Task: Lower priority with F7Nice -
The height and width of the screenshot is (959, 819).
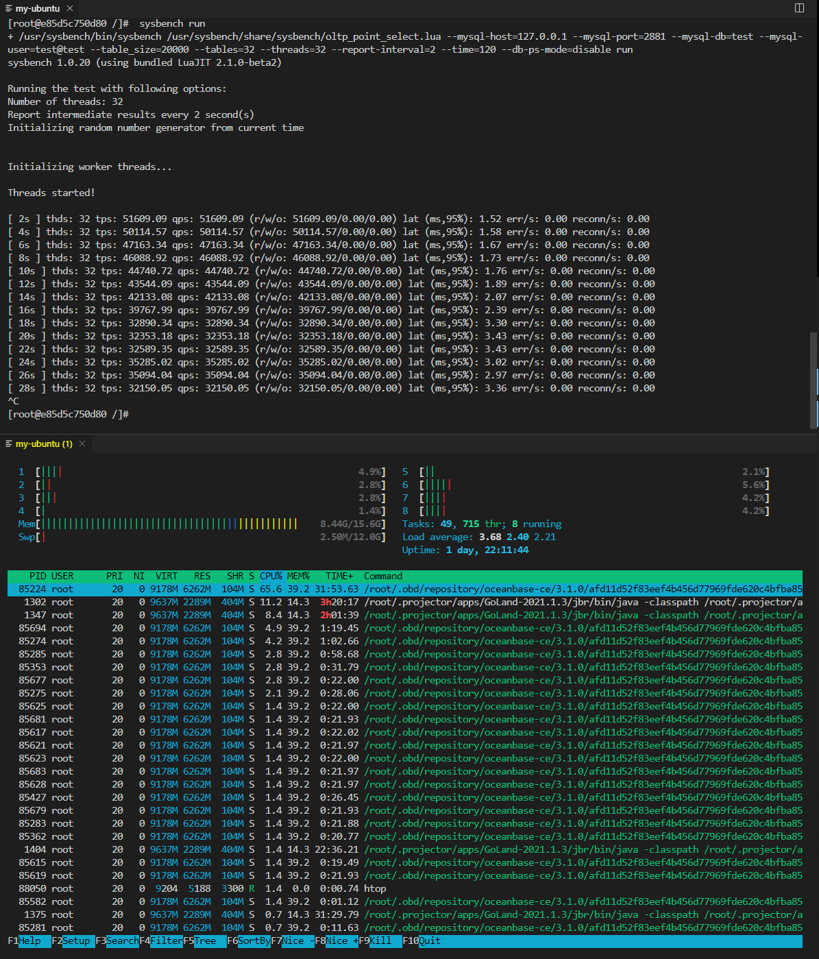Action: pyautogui.click(x=293, y=940)
